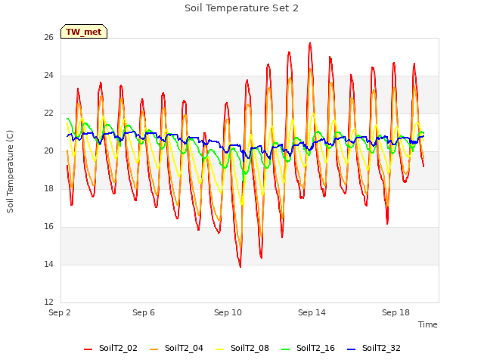
Task: Click the Soil Temperature (C) axis label
Action: [10, 172]
